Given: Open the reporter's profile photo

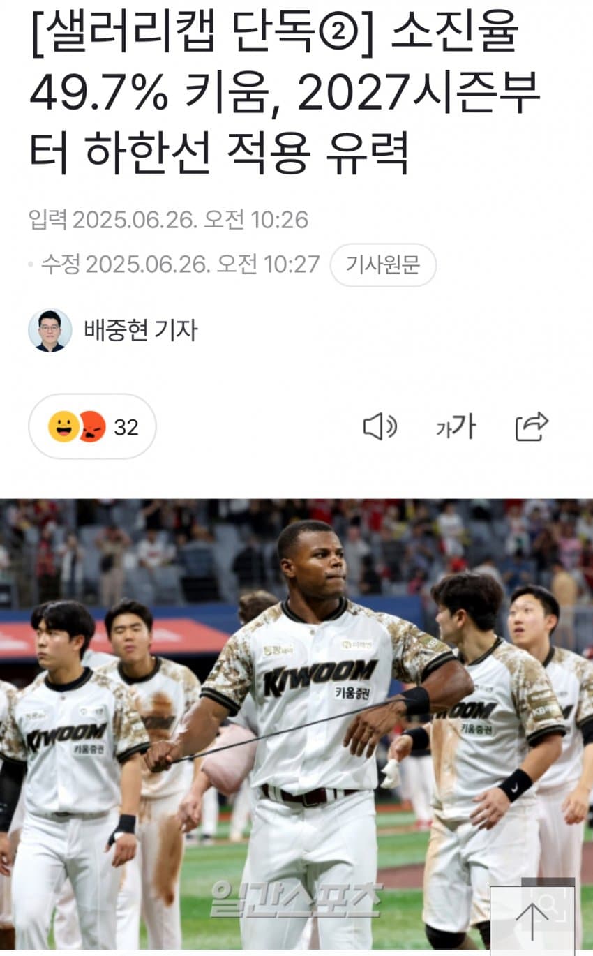Looking at the screenshot, I should 50,330.
